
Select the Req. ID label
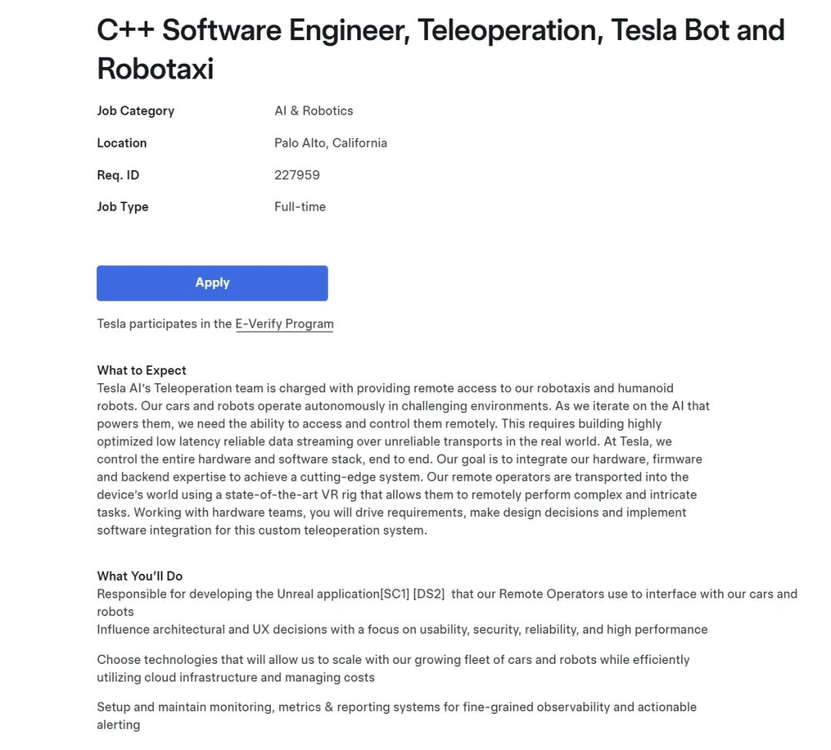pos(118,175)
